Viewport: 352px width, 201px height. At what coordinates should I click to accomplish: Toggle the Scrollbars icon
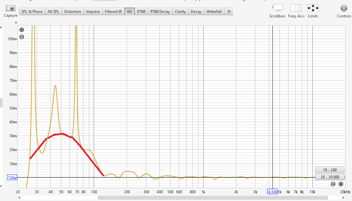277,8
